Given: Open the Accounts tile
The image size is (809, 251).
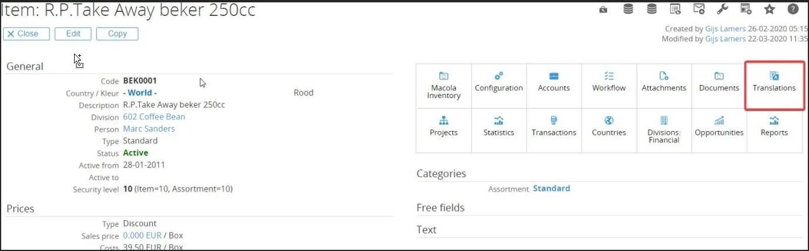Looking at the screenshot, I should coord(554,83).
